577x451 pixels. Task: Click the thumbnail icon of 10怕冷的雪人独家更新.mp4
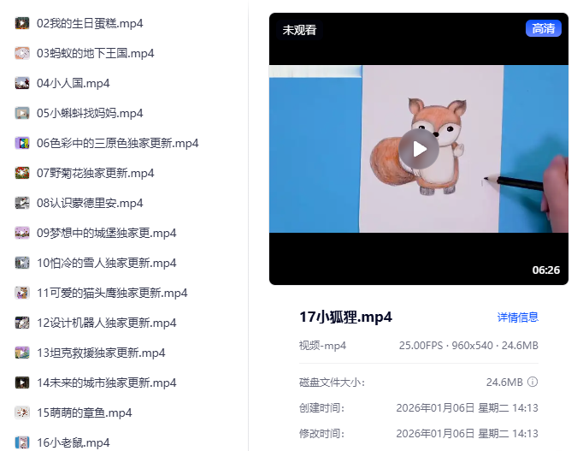[22, 263]
